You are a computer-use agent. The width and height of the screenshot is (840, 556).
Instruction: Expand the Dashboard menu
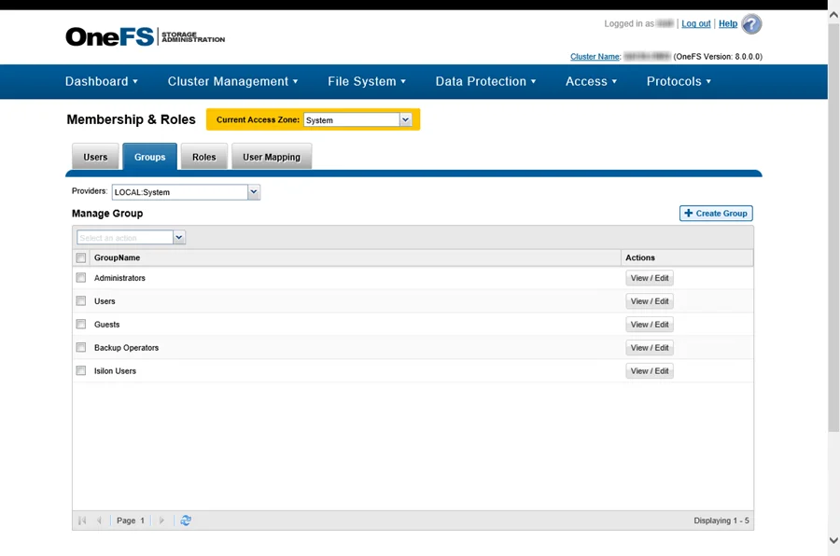click(x=101, y=81)
